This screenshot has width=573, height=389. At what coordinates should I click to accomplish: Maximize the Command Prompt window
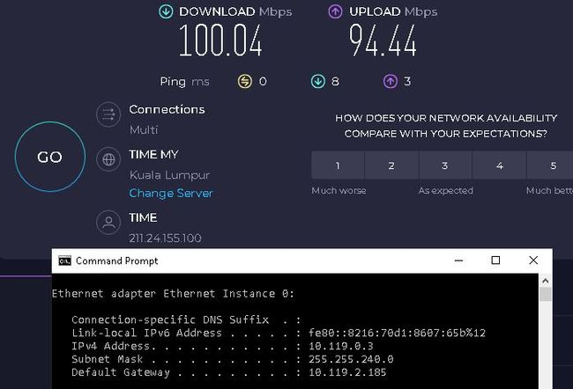[495, 261]
